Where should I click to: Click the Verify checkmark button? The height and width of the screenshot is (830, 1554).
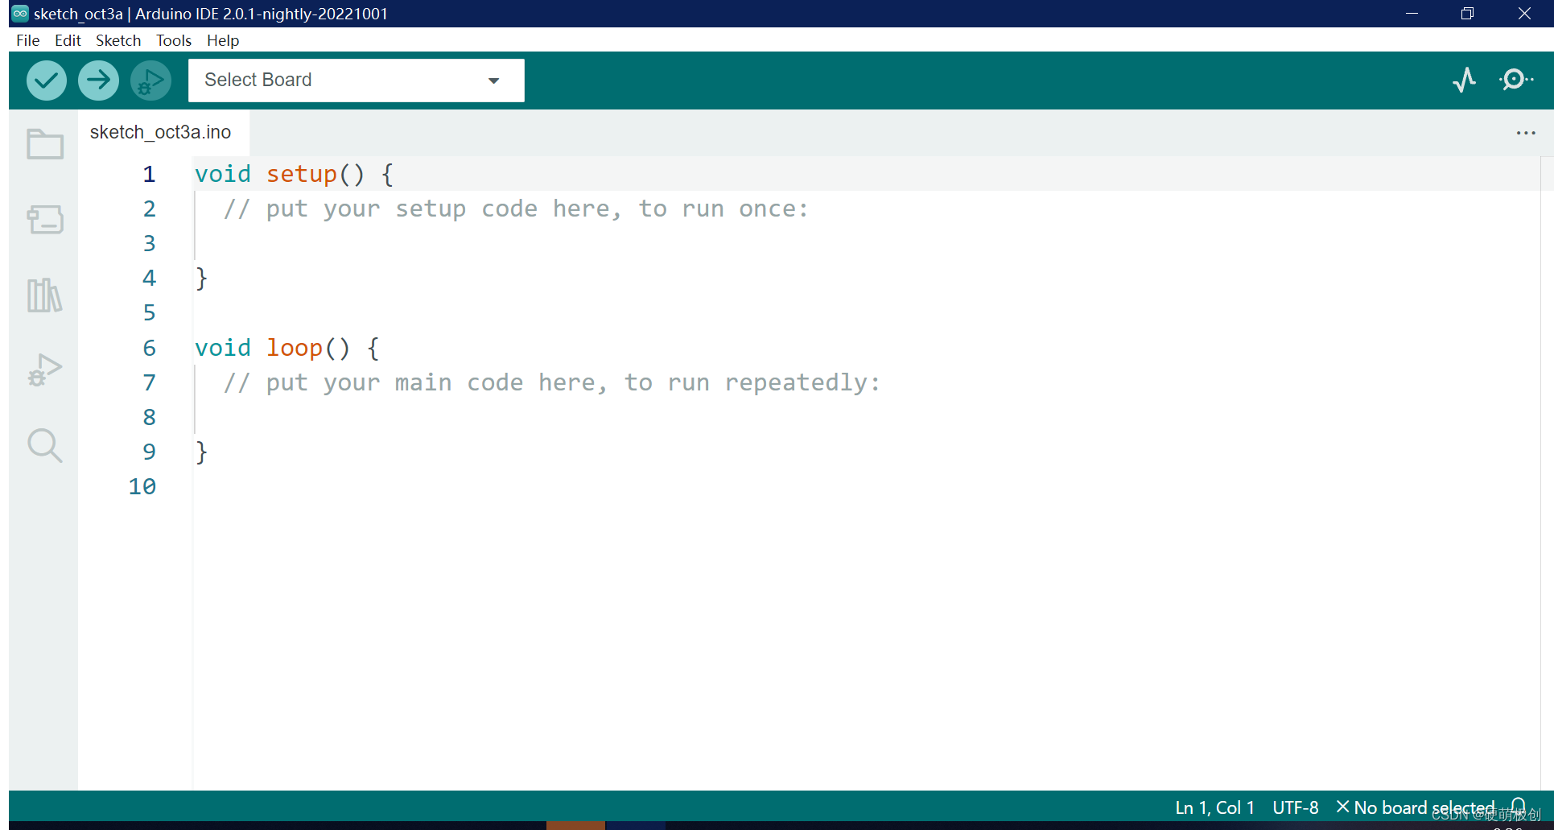tap(46, 81)
